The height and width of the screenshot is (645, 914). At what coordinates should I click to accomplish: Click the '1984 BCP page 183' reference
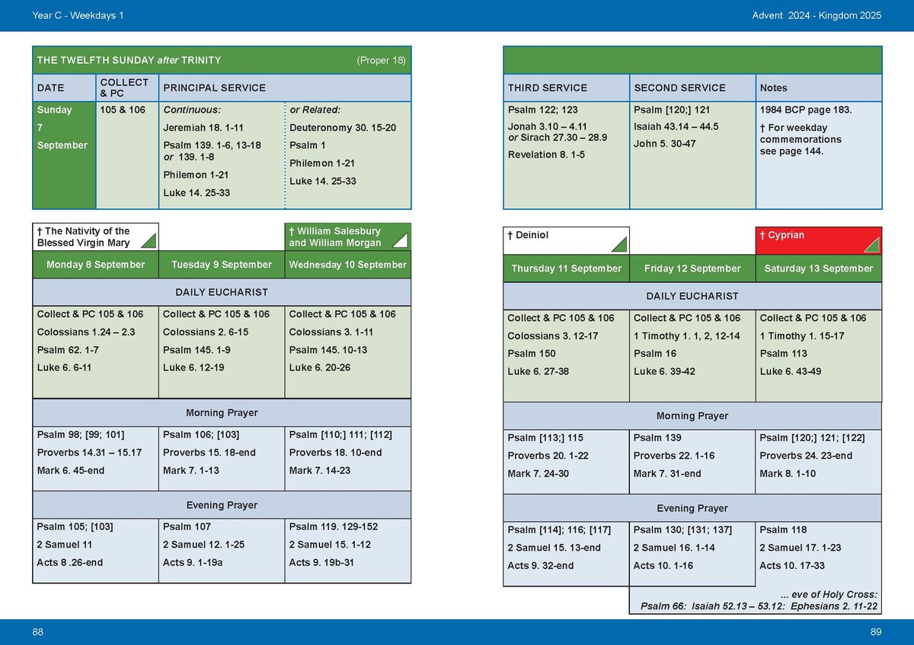point(806,110)
